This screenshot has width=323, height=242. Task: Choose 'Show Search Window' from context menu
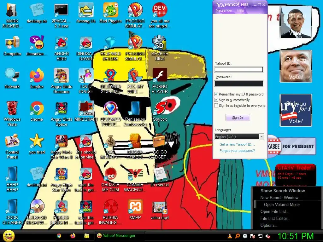pyautogui.click(x=283, y=191)
